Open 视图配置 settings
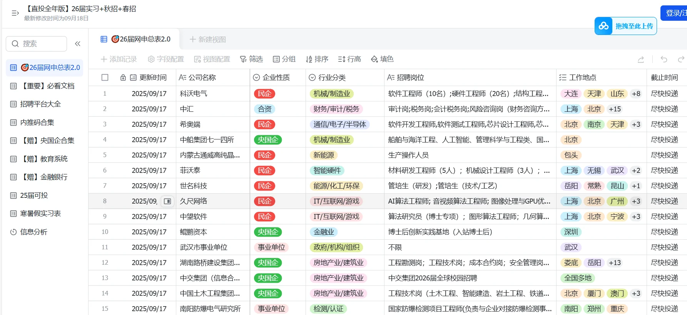The height and width of the screenshot is (315, 687). 212,59
